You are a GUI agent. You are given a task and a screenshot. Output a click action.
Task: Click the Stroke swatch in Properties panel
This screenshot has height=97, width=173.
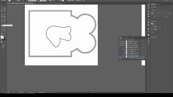click(x=152, y=26)
